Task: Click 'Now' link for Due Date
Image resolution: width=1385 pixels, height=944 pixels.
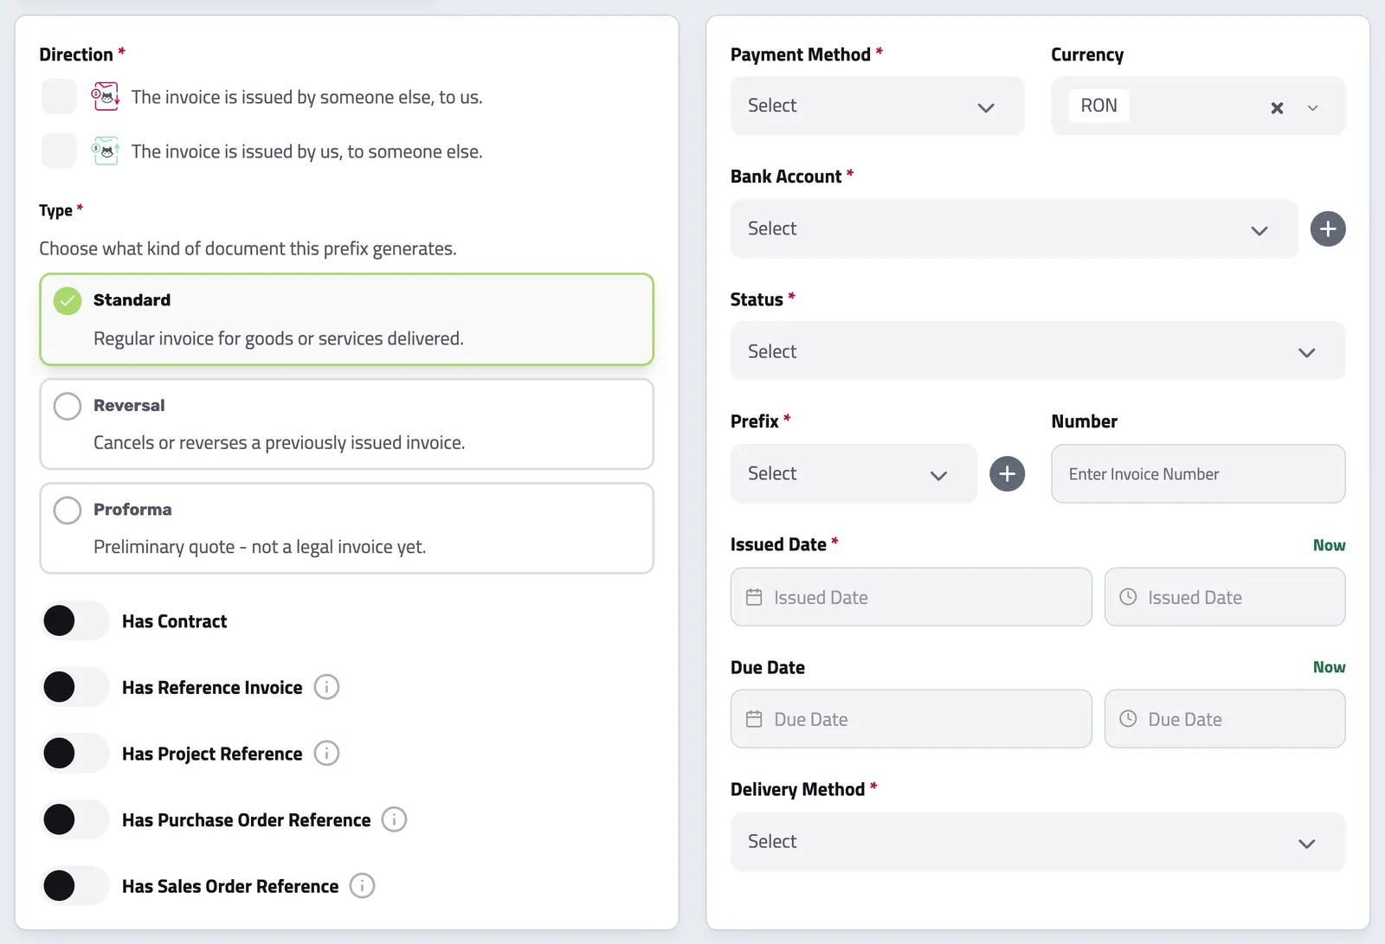Action: pyautogui.click(x=1329, y=667)
